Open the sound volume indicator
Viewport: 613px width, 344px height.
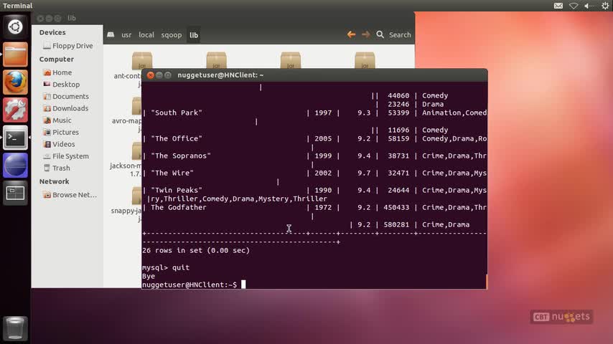589,6
